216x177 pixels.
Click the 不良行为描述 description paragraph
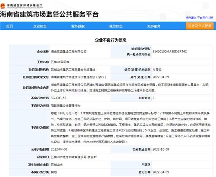pyautogui.click(x=131, y=128)
